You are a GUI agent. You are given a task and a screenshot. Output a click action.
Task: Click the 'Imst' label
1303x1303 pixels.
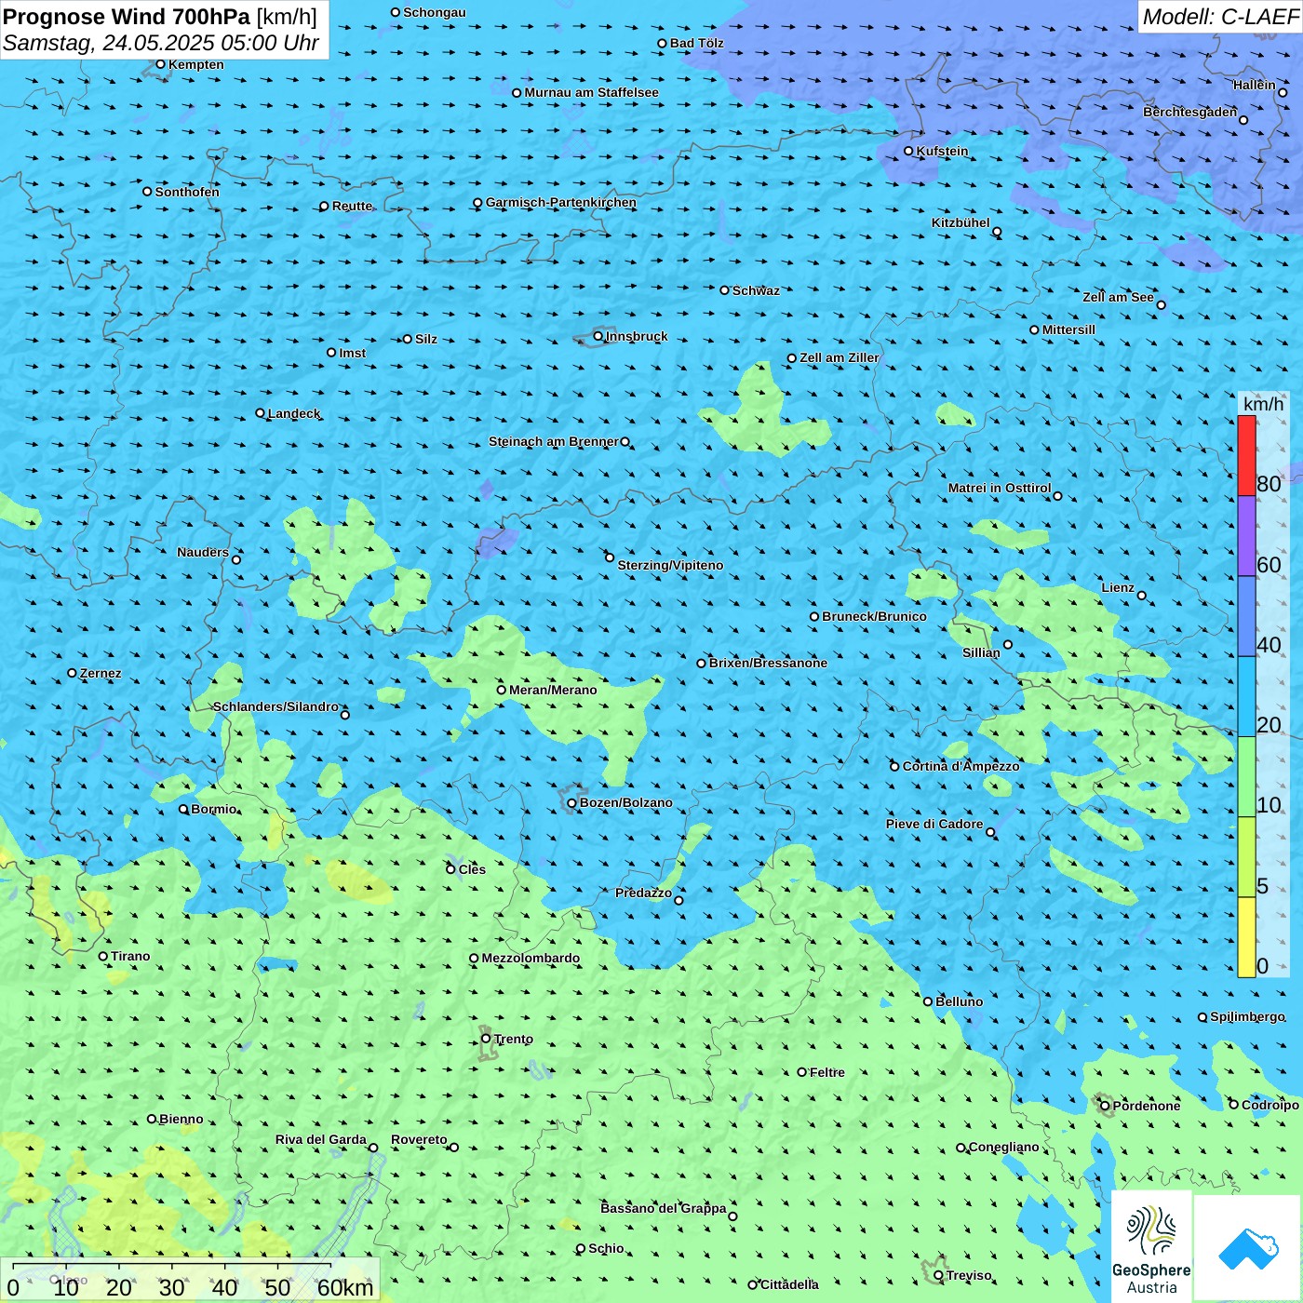353,353
